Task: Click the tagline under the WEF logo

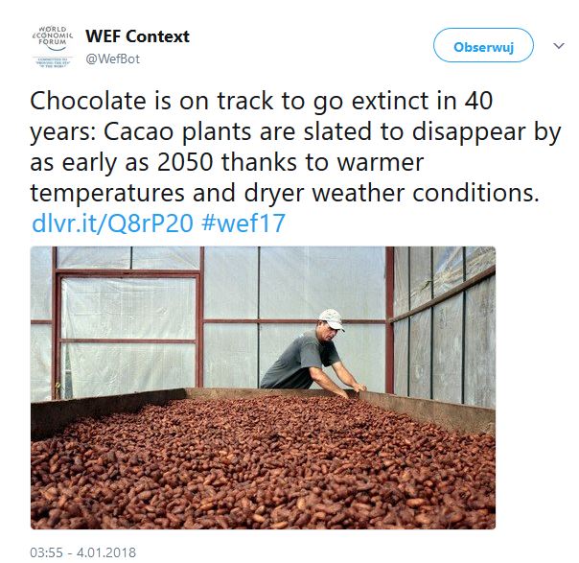Action: coord(53,62)
